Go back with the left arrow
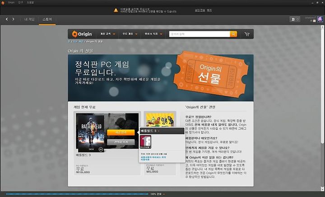Image resolution: width=325 pixels, height=197 pixels. 7,19
